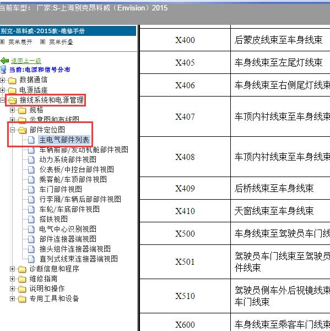Click the 菜单折叠 list icon

42,41
